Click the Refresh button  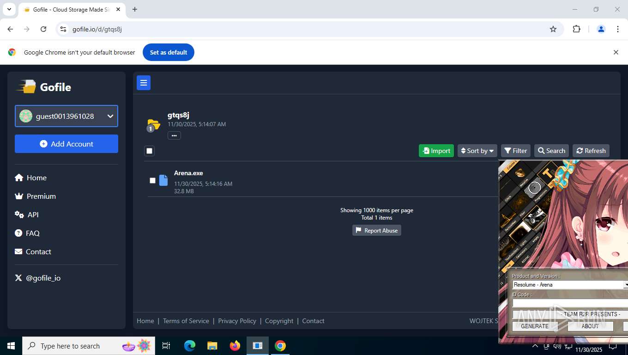click(x=591, y=151)
